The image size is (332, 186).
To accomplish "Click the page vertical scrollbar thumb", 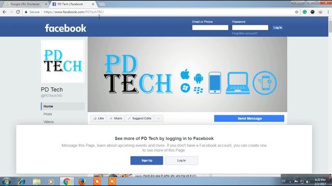I will pyautogui.click(x=330, y=26).
